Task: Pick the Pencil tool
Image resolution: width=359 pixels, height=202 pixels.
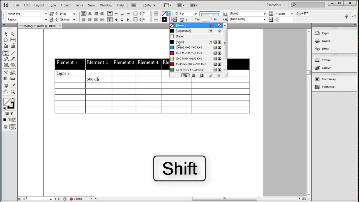Action: coord(13,59)
